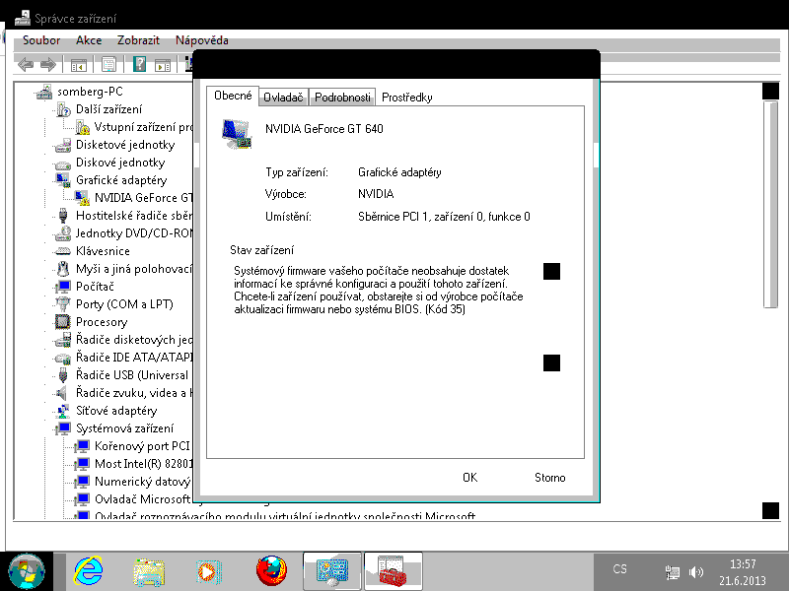Open the Nápověda menu

coord(202,40)
